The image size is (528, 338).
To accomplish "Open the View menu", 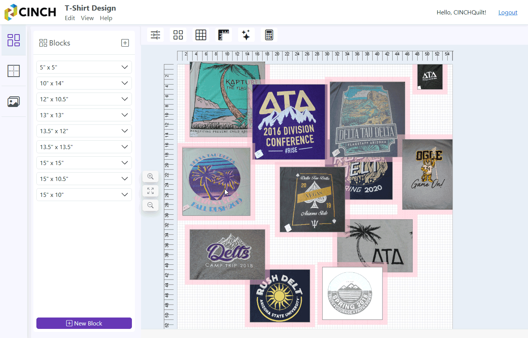I will [87, 18].
